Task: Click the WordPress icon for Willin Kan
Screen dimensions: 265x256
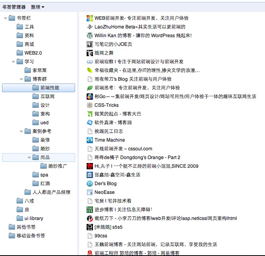Action: tap(90, 36)
